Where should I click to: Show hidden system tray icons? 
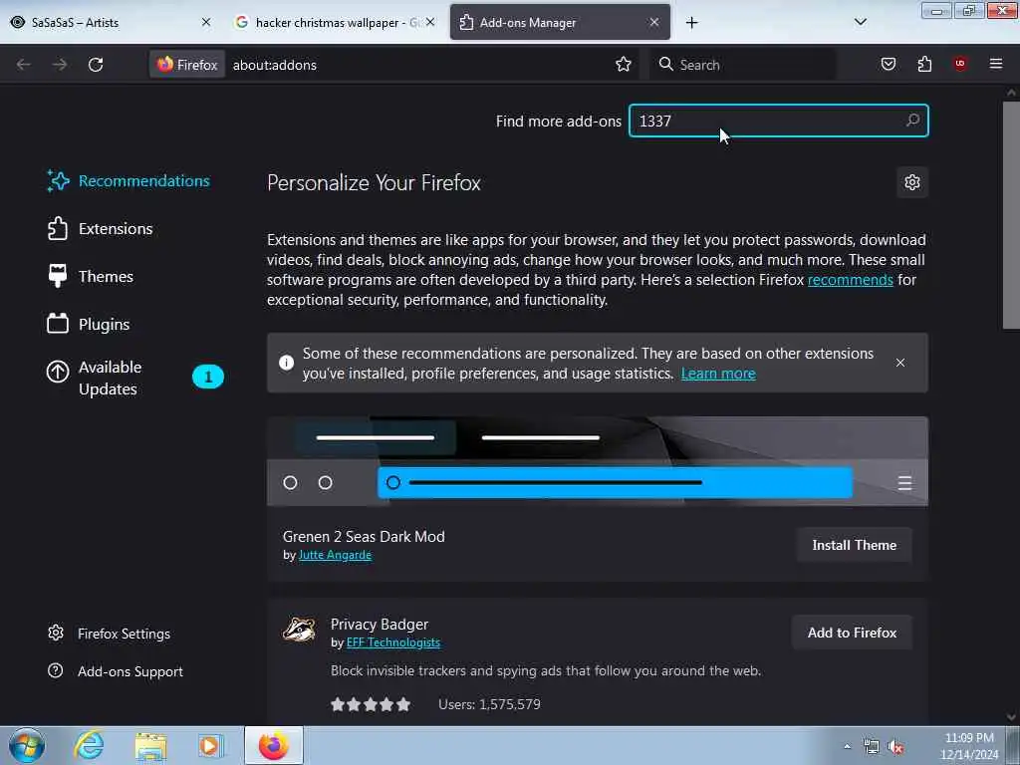tap(847, 746)
